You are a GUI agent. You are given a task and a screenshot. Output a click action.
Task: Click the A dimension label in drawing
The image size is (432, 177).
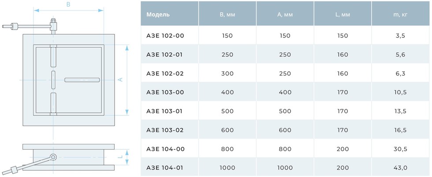(120, 80)
